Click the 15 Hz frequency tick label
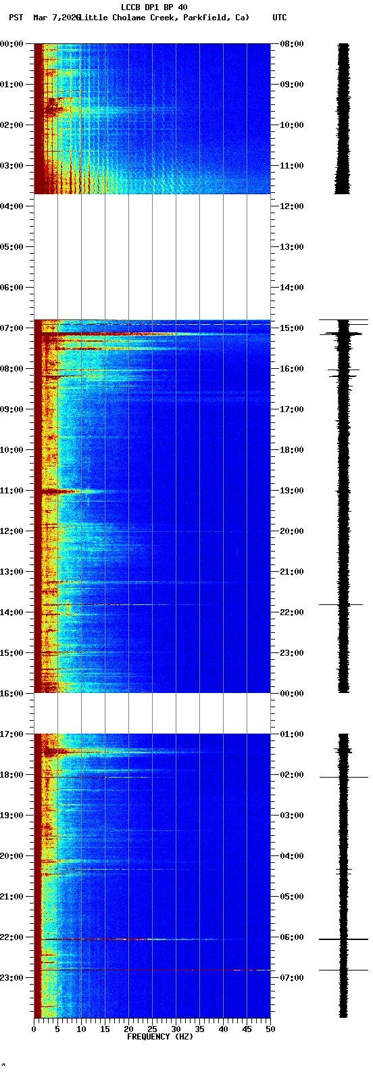Image resolution: width=373 pixels, height=1072 pixels. coord(105,1029)
